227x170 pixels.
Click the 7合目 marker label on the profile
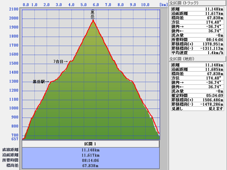click(x=61, y=61)
